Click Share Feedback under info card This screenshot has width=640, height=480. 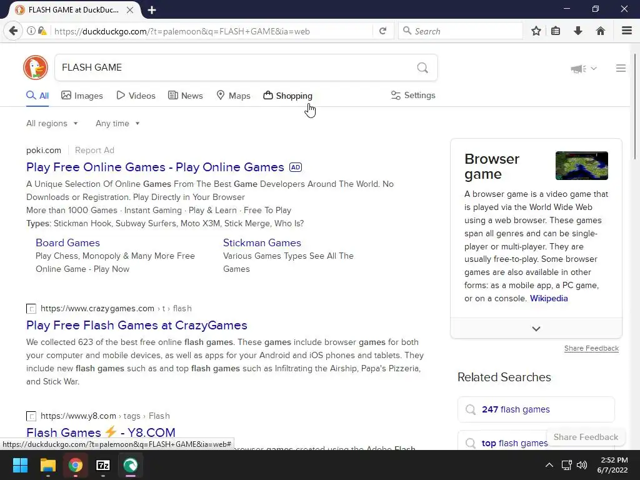pyautogui.click(x=591, y=348)
